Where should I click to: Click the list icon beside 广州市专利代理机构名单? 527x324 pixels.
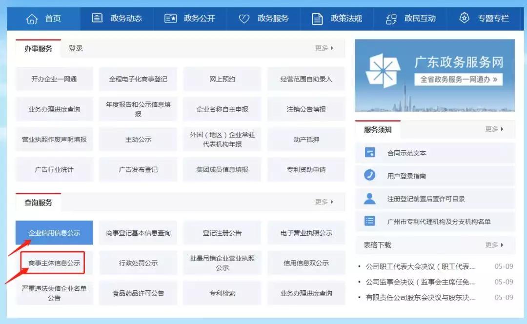pos(368,222)
